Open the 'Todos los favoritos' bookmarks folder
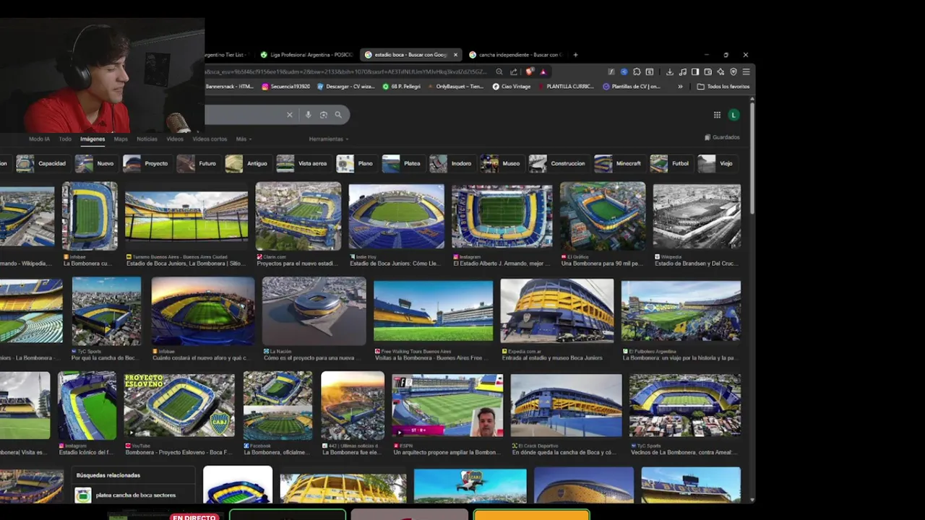This screenshot has height=520, width=925. [x=723, y=87]
